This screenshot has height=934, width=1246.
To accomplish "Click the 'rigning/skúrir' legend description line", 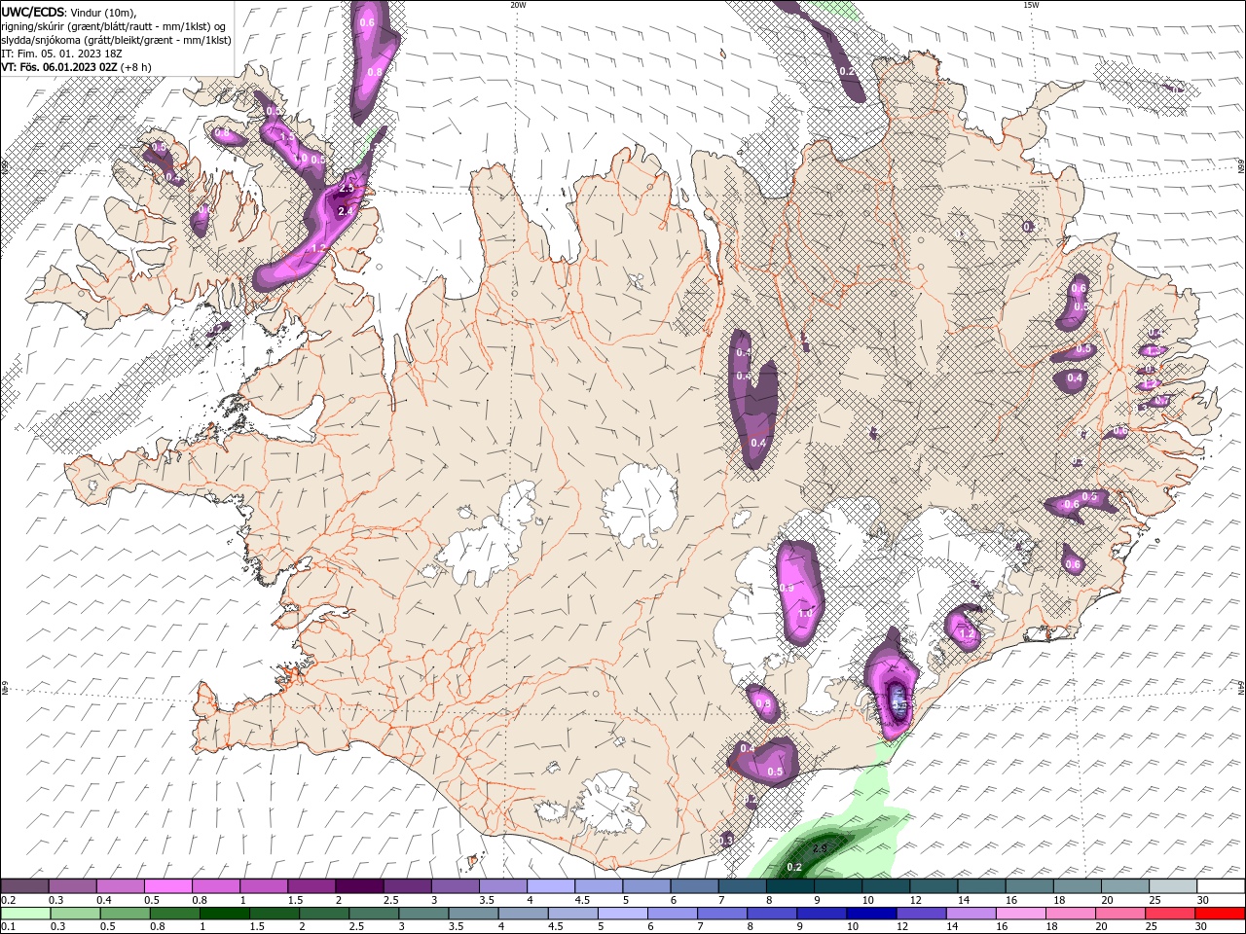I will [113, 26].
